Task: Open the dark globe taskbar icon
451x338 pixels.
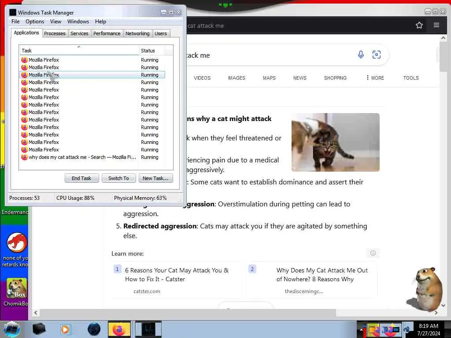Action: (x=94, y=329)
